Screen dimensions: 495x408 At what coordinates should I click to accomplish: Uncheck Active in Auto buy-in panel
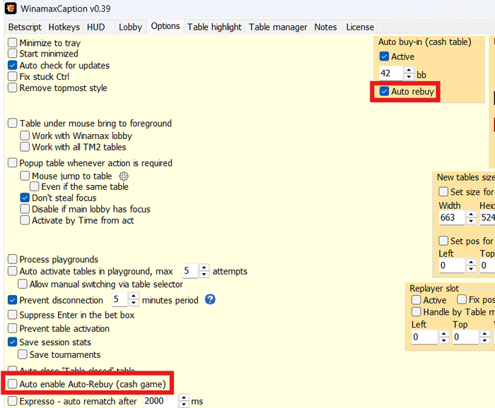(x=384, y=56)
